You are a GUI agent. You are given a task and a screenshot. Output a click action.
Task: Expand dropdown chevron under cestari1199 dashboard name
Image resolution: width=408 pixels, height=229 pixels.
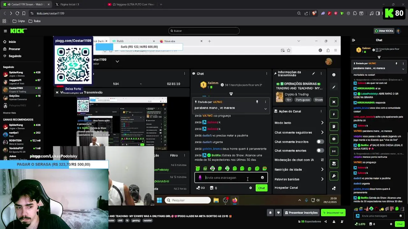point(117,61)
